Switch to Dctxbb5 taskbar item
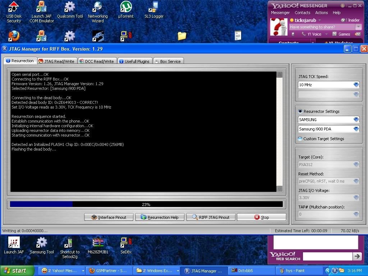 click(x=250, y=271)
